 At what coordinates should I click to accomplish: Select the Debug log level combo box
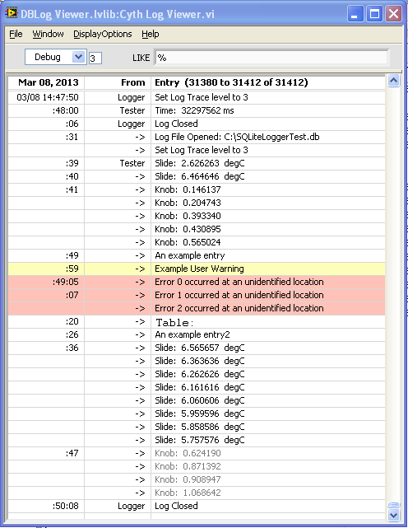coord(55,57)
